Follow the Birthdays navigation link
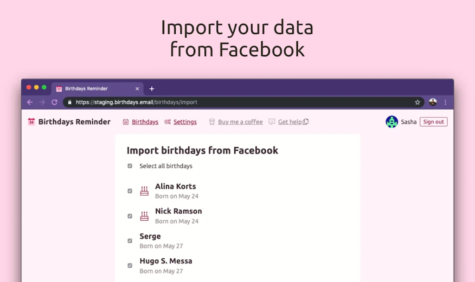Viewport: 475px width, 282px height. (x=145, y=122)
